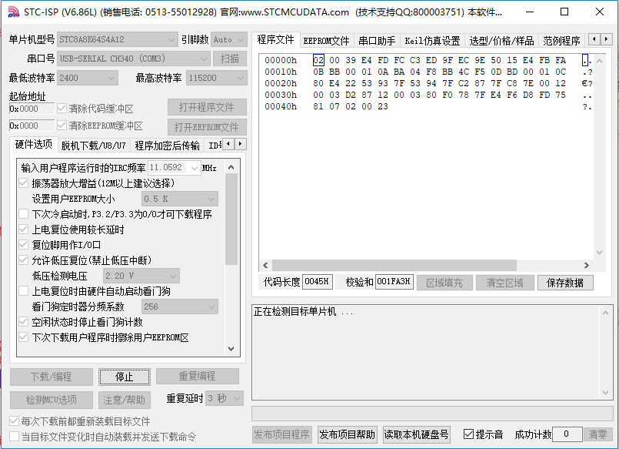Image resolution: width=619 pixels, height=449 pixels.
Task: Click the 下载/编程 button
Action: pyautogui.click(x=52, y=377)
